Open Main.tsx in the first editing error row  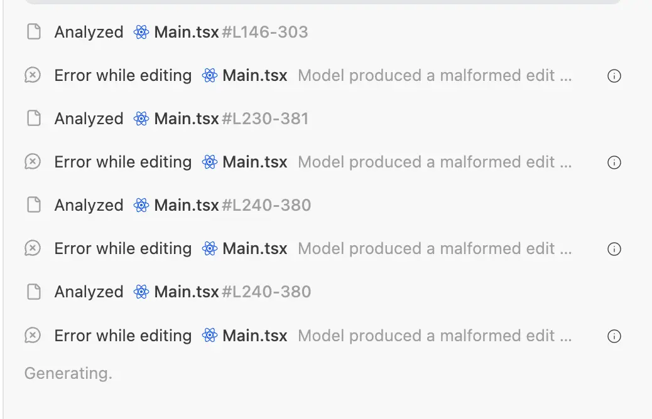pos(254,75)
